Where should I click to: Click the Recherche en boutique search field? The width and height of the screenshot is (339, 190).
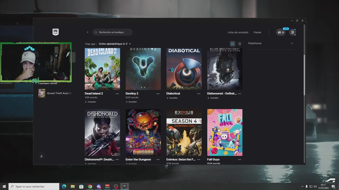113,32
